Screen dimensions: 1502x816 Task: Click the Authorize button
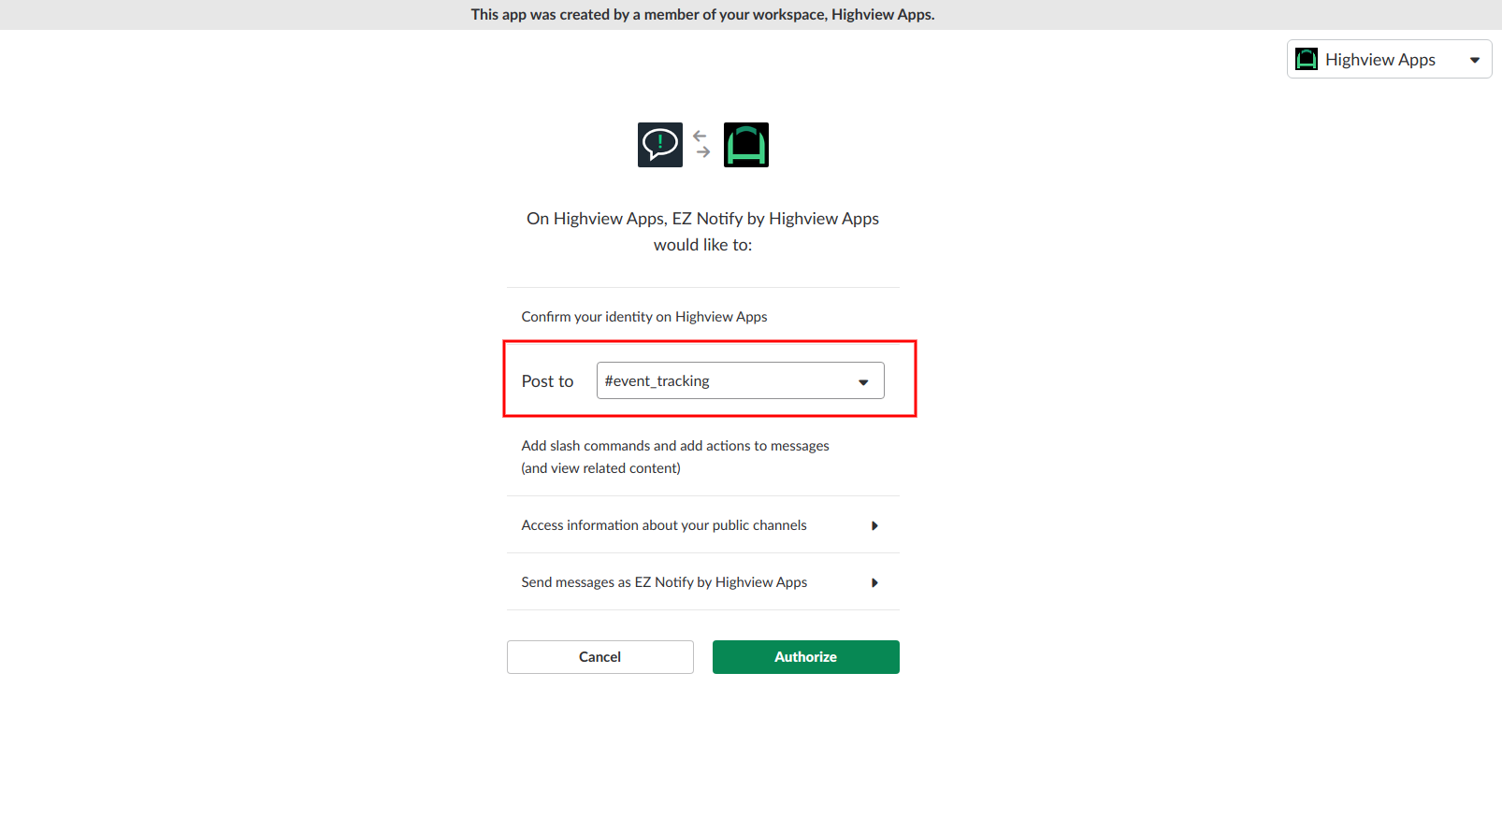click(x=805, y=657)
